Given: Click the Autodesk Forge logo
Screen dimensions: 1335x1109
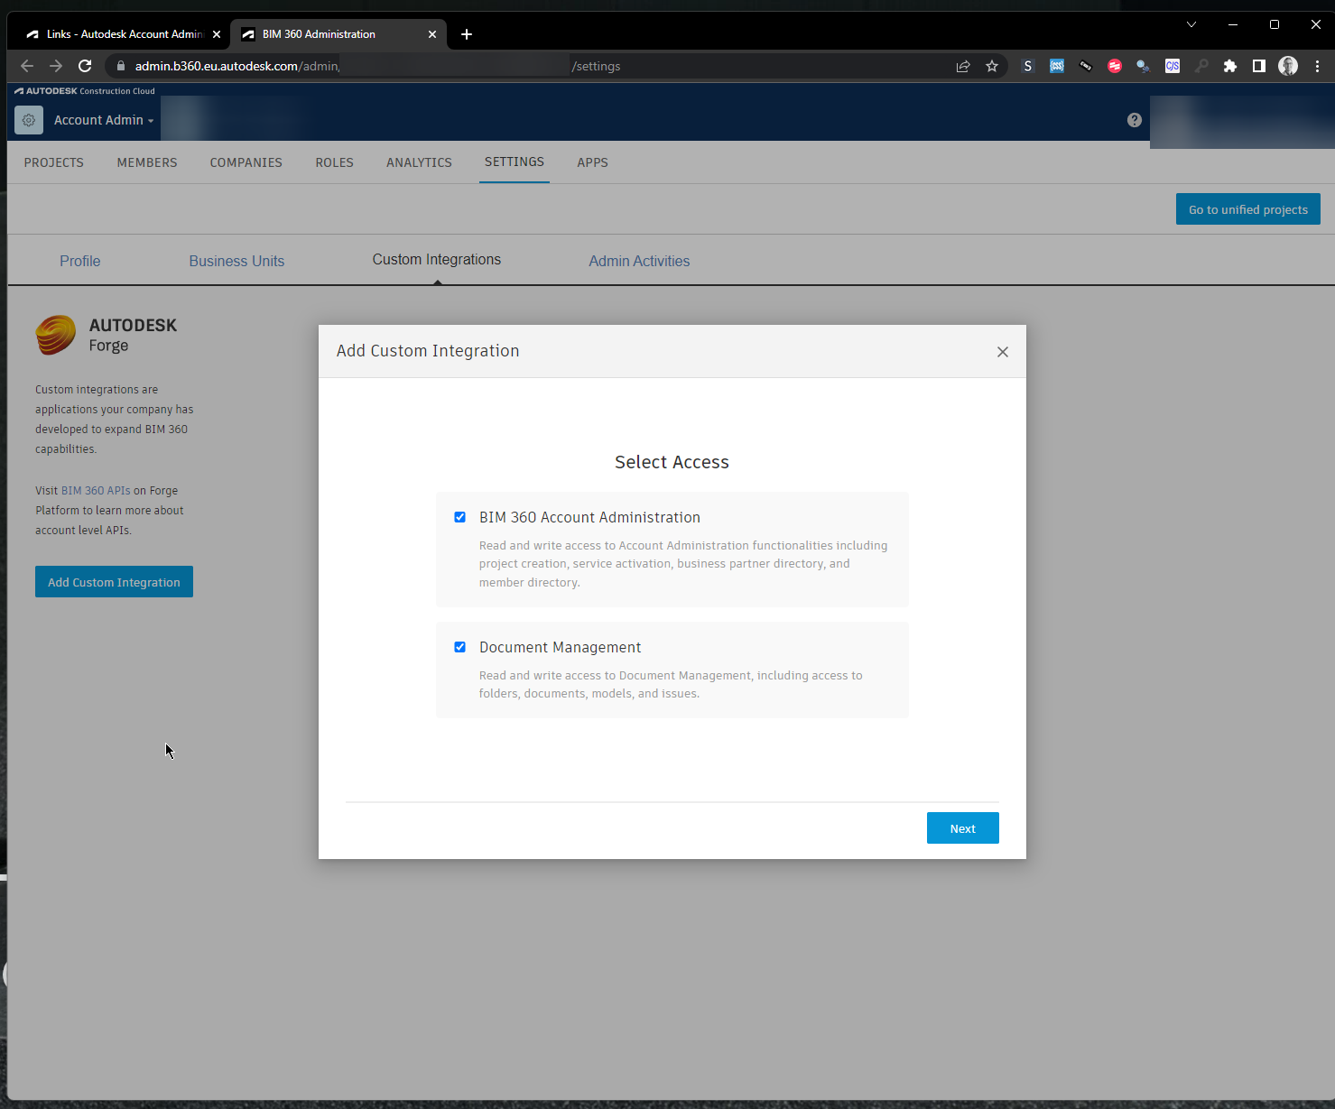Looking at the screenshot, I should click(107, 335).
